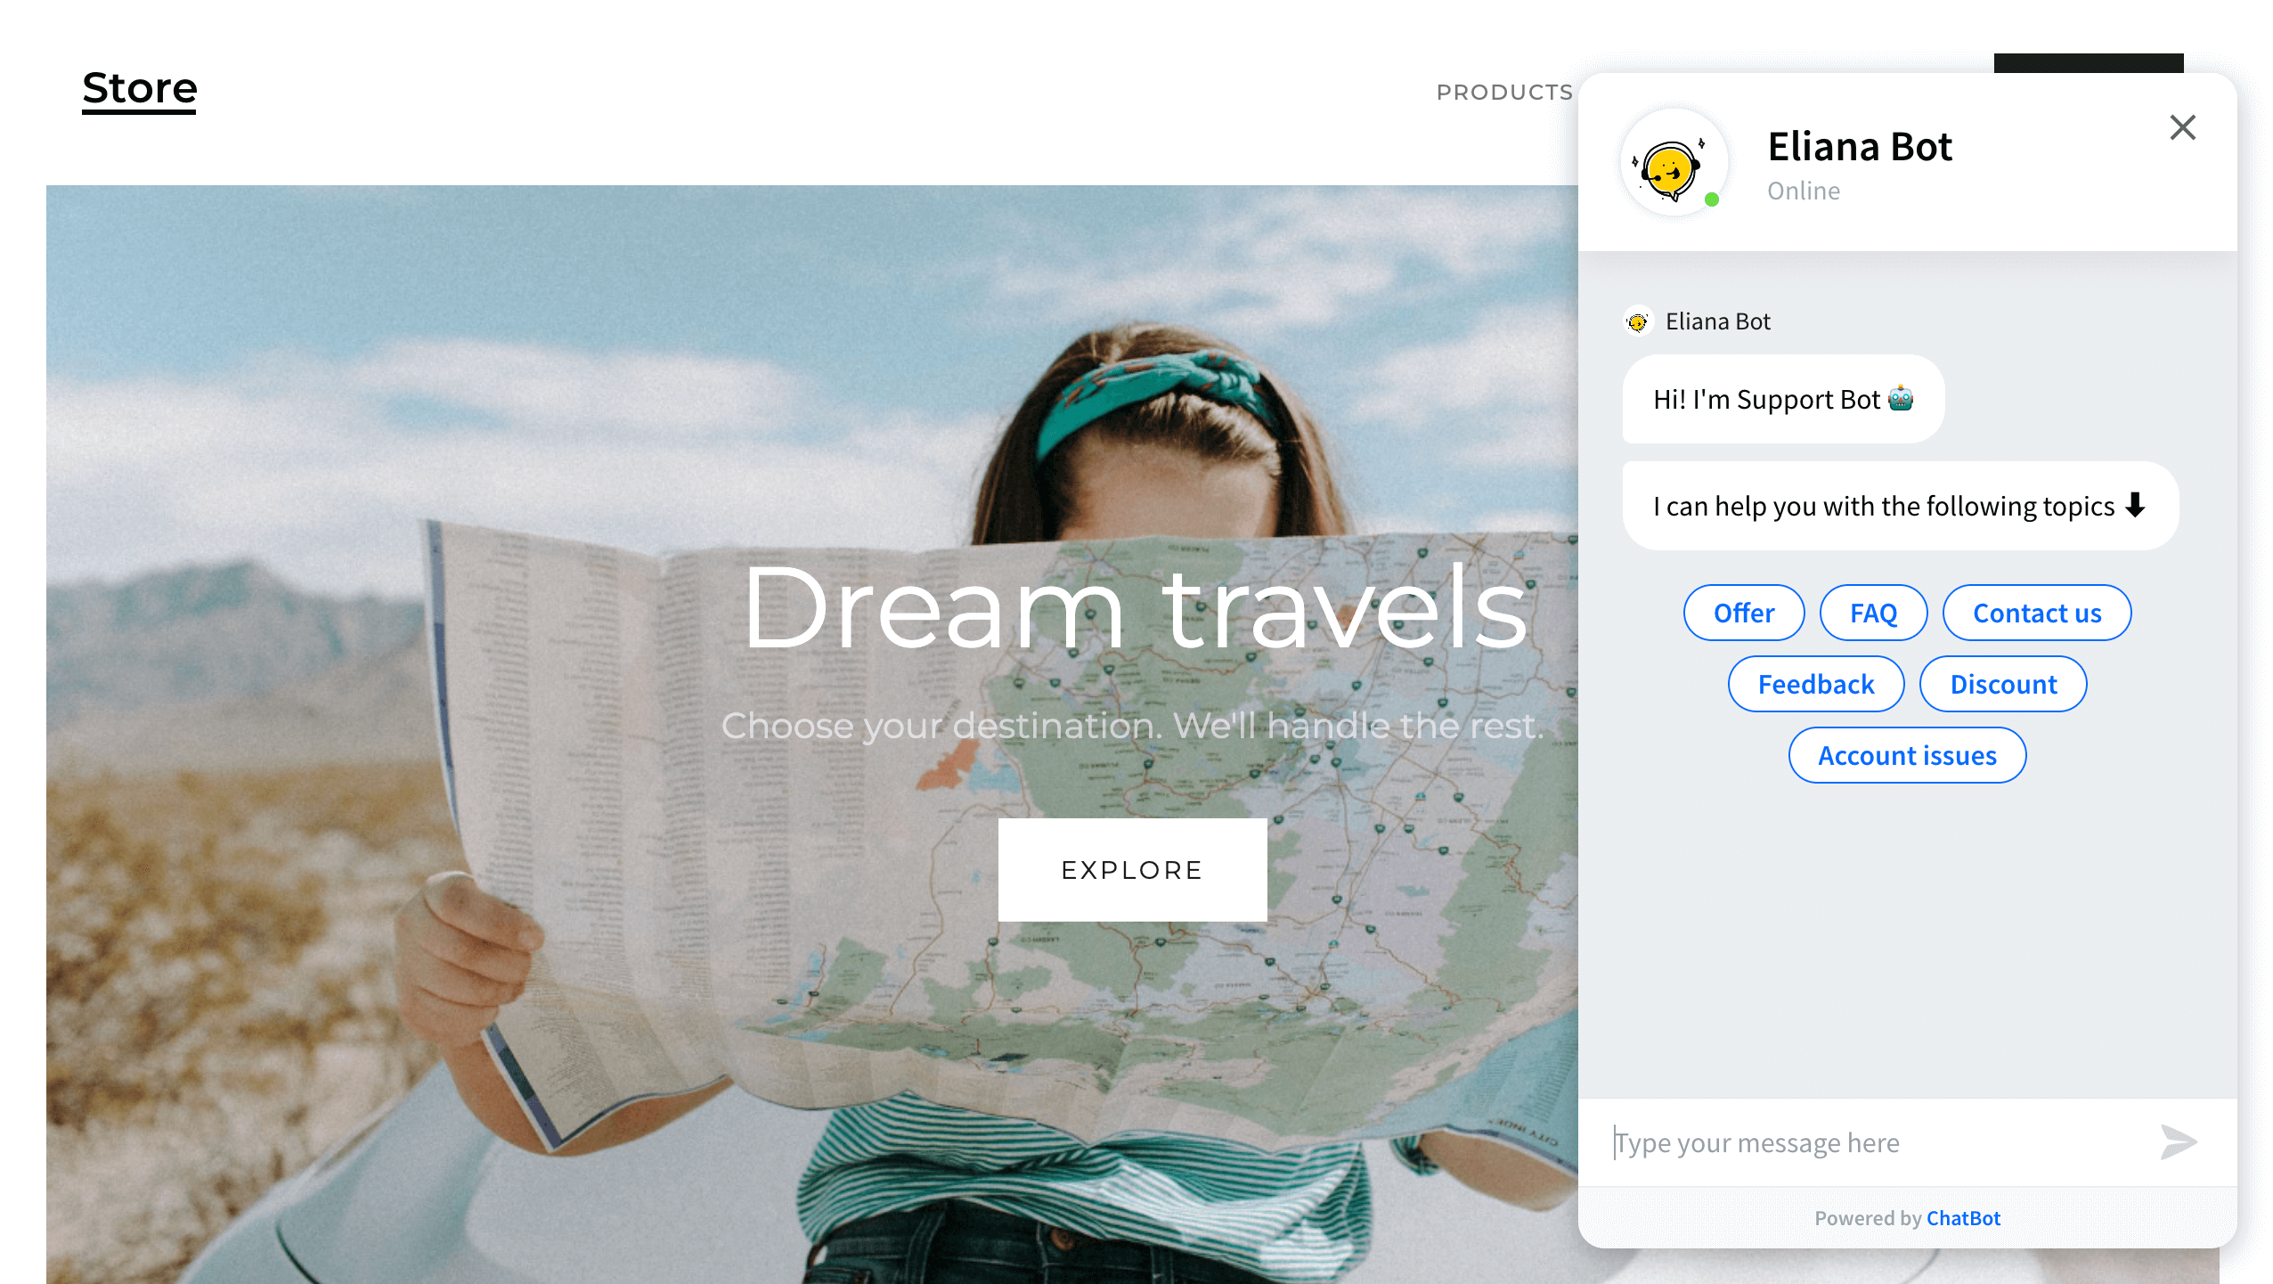Pick the Discount quick reply
The width and height of the screenshot is (2273, 1284).
tap(2003, 684)
